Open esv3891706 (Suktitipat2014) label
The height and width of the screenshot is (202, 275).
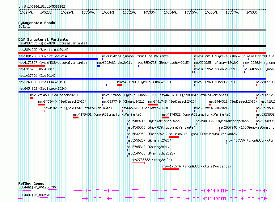tap(44, 56)
